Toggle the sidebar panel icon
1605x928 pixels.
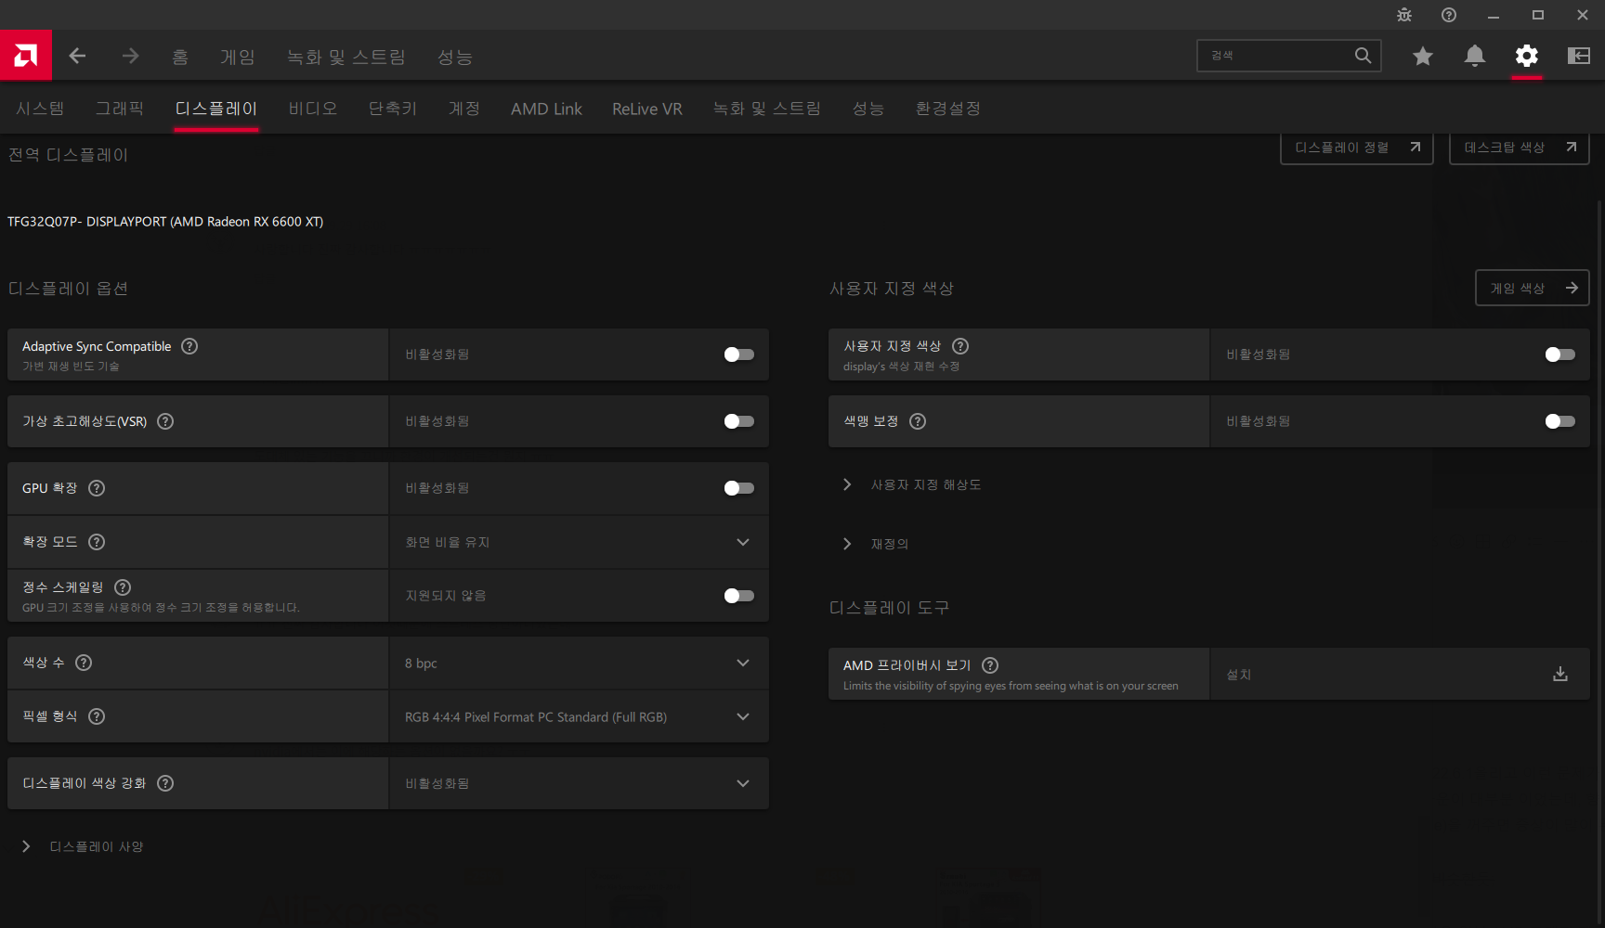coord(1578,56)
